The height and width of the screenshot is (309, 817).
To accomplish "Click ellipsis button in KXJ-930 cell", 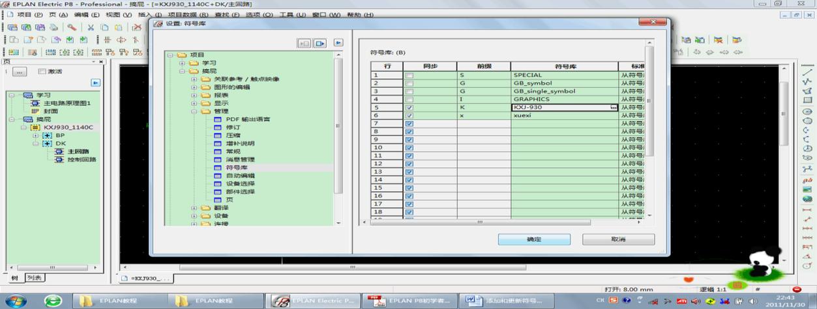I will click(613, 107).
